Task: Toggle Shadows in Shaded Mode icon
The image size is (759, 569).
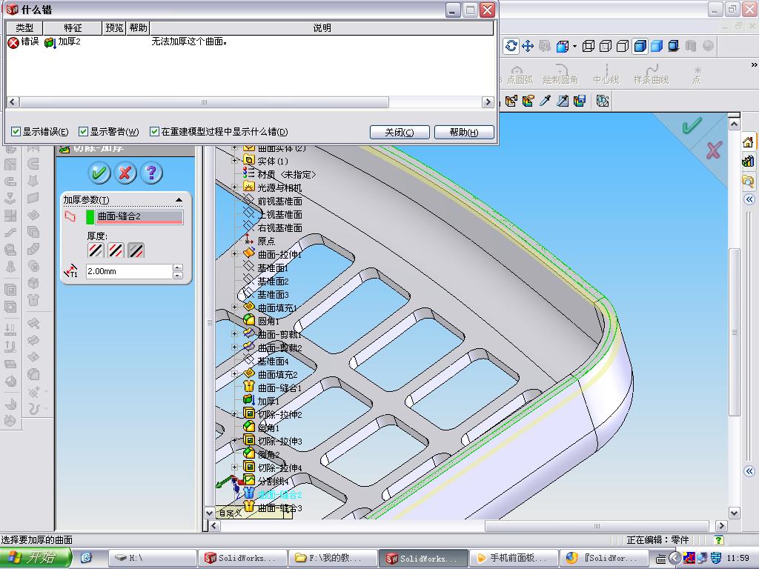Action: (674, 46)
